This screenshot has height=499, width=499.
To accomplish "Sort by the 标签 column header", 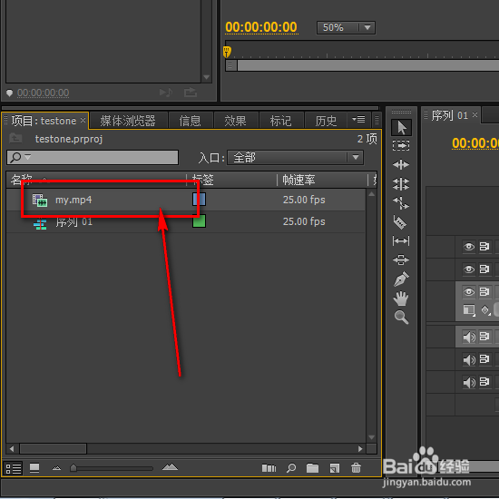I will coord(202,180).
